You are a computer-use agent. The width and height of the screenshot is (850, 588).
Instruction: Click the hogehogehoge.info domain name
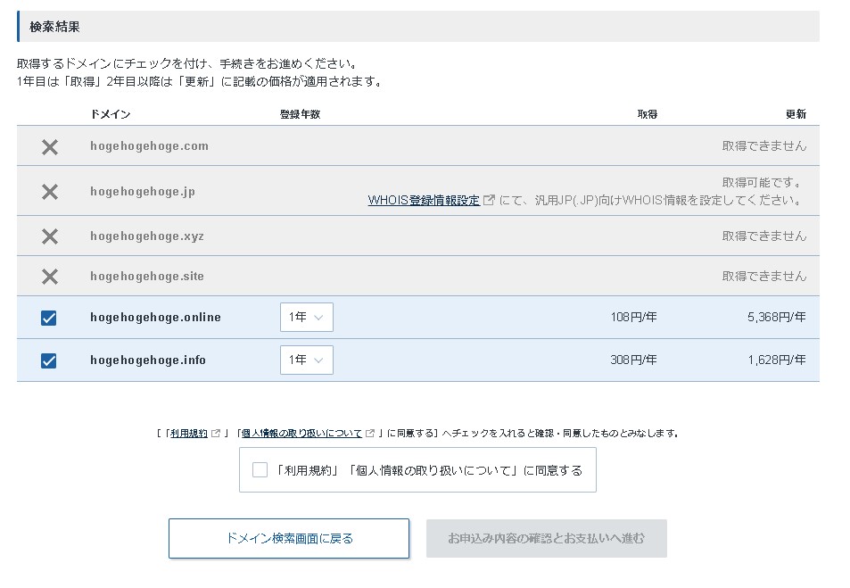tap(148, 360)
